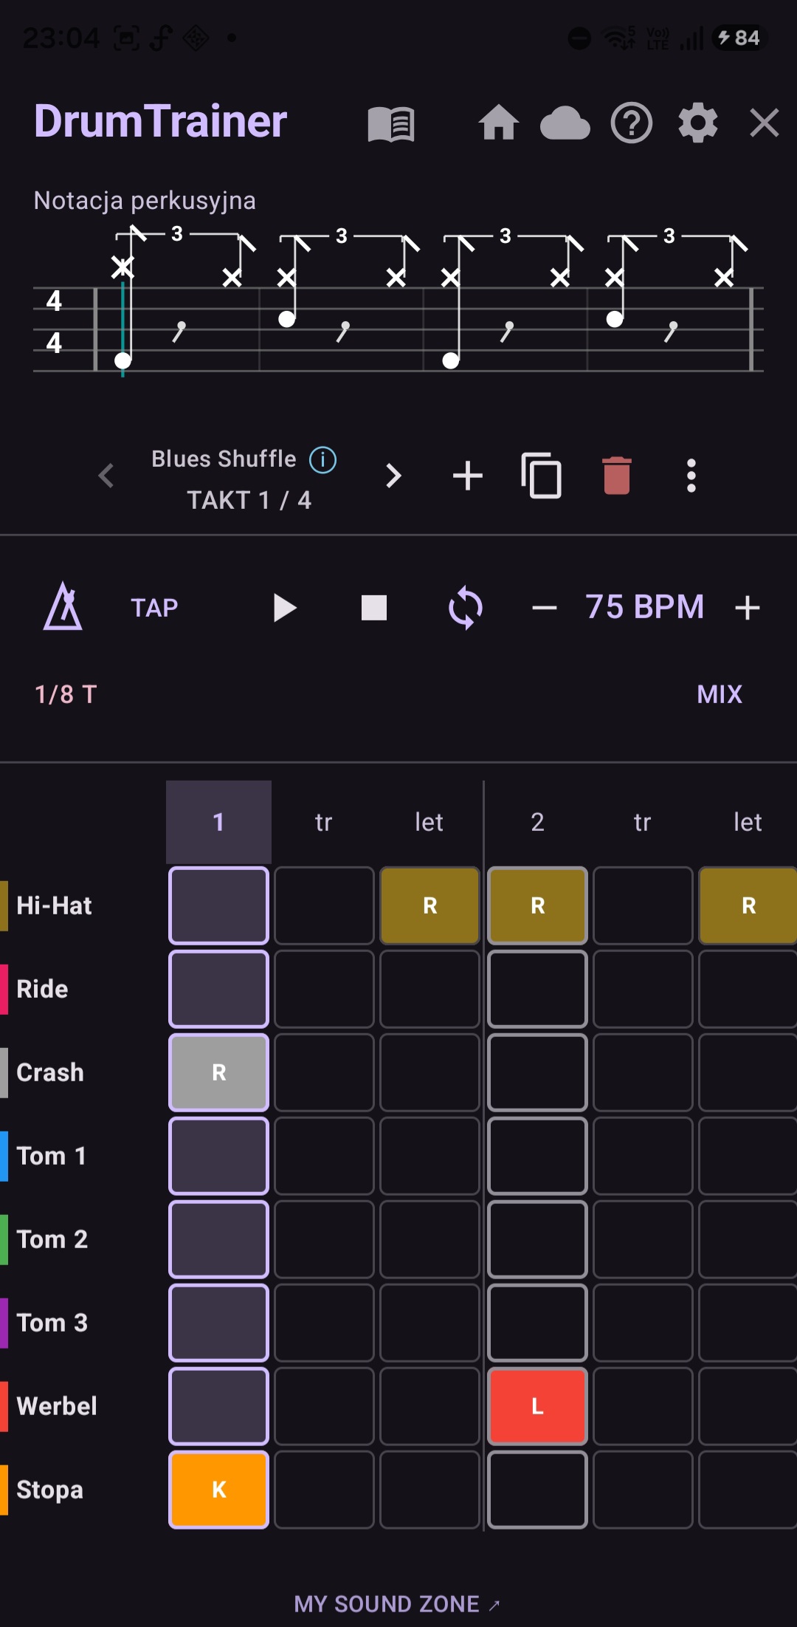Increase tempo with plus button

[x=748, y=608]
